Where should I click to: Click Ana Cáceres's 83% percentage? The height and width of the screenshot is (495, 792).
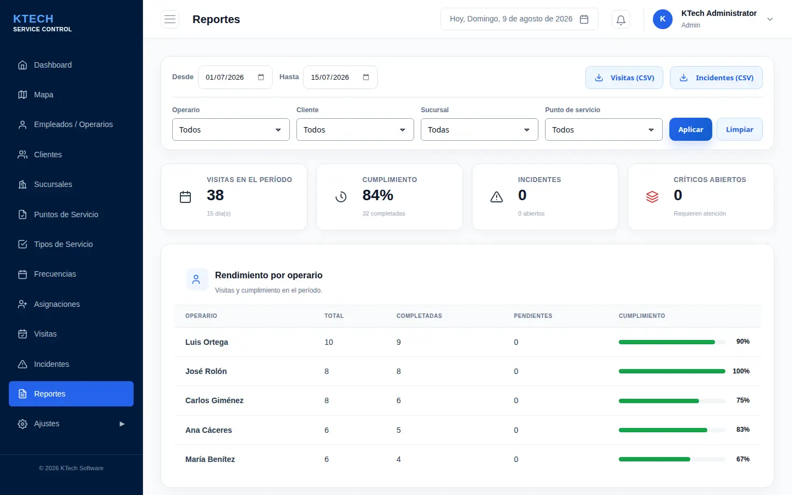tap(743, 430)
